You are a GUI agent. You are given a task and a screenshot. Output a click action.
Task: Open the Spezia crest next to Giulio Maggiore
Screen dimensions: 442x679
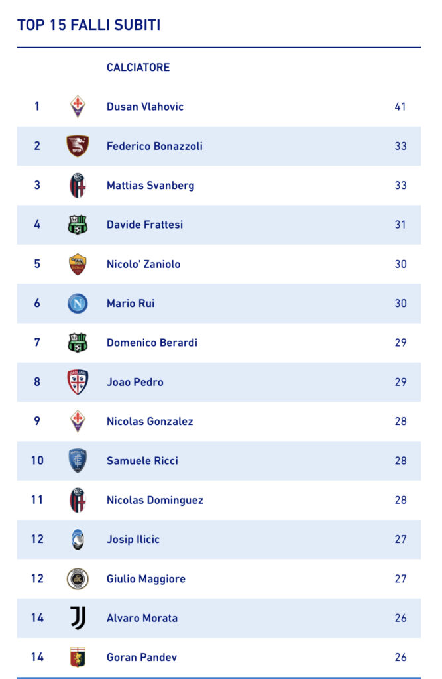point(78,579)
